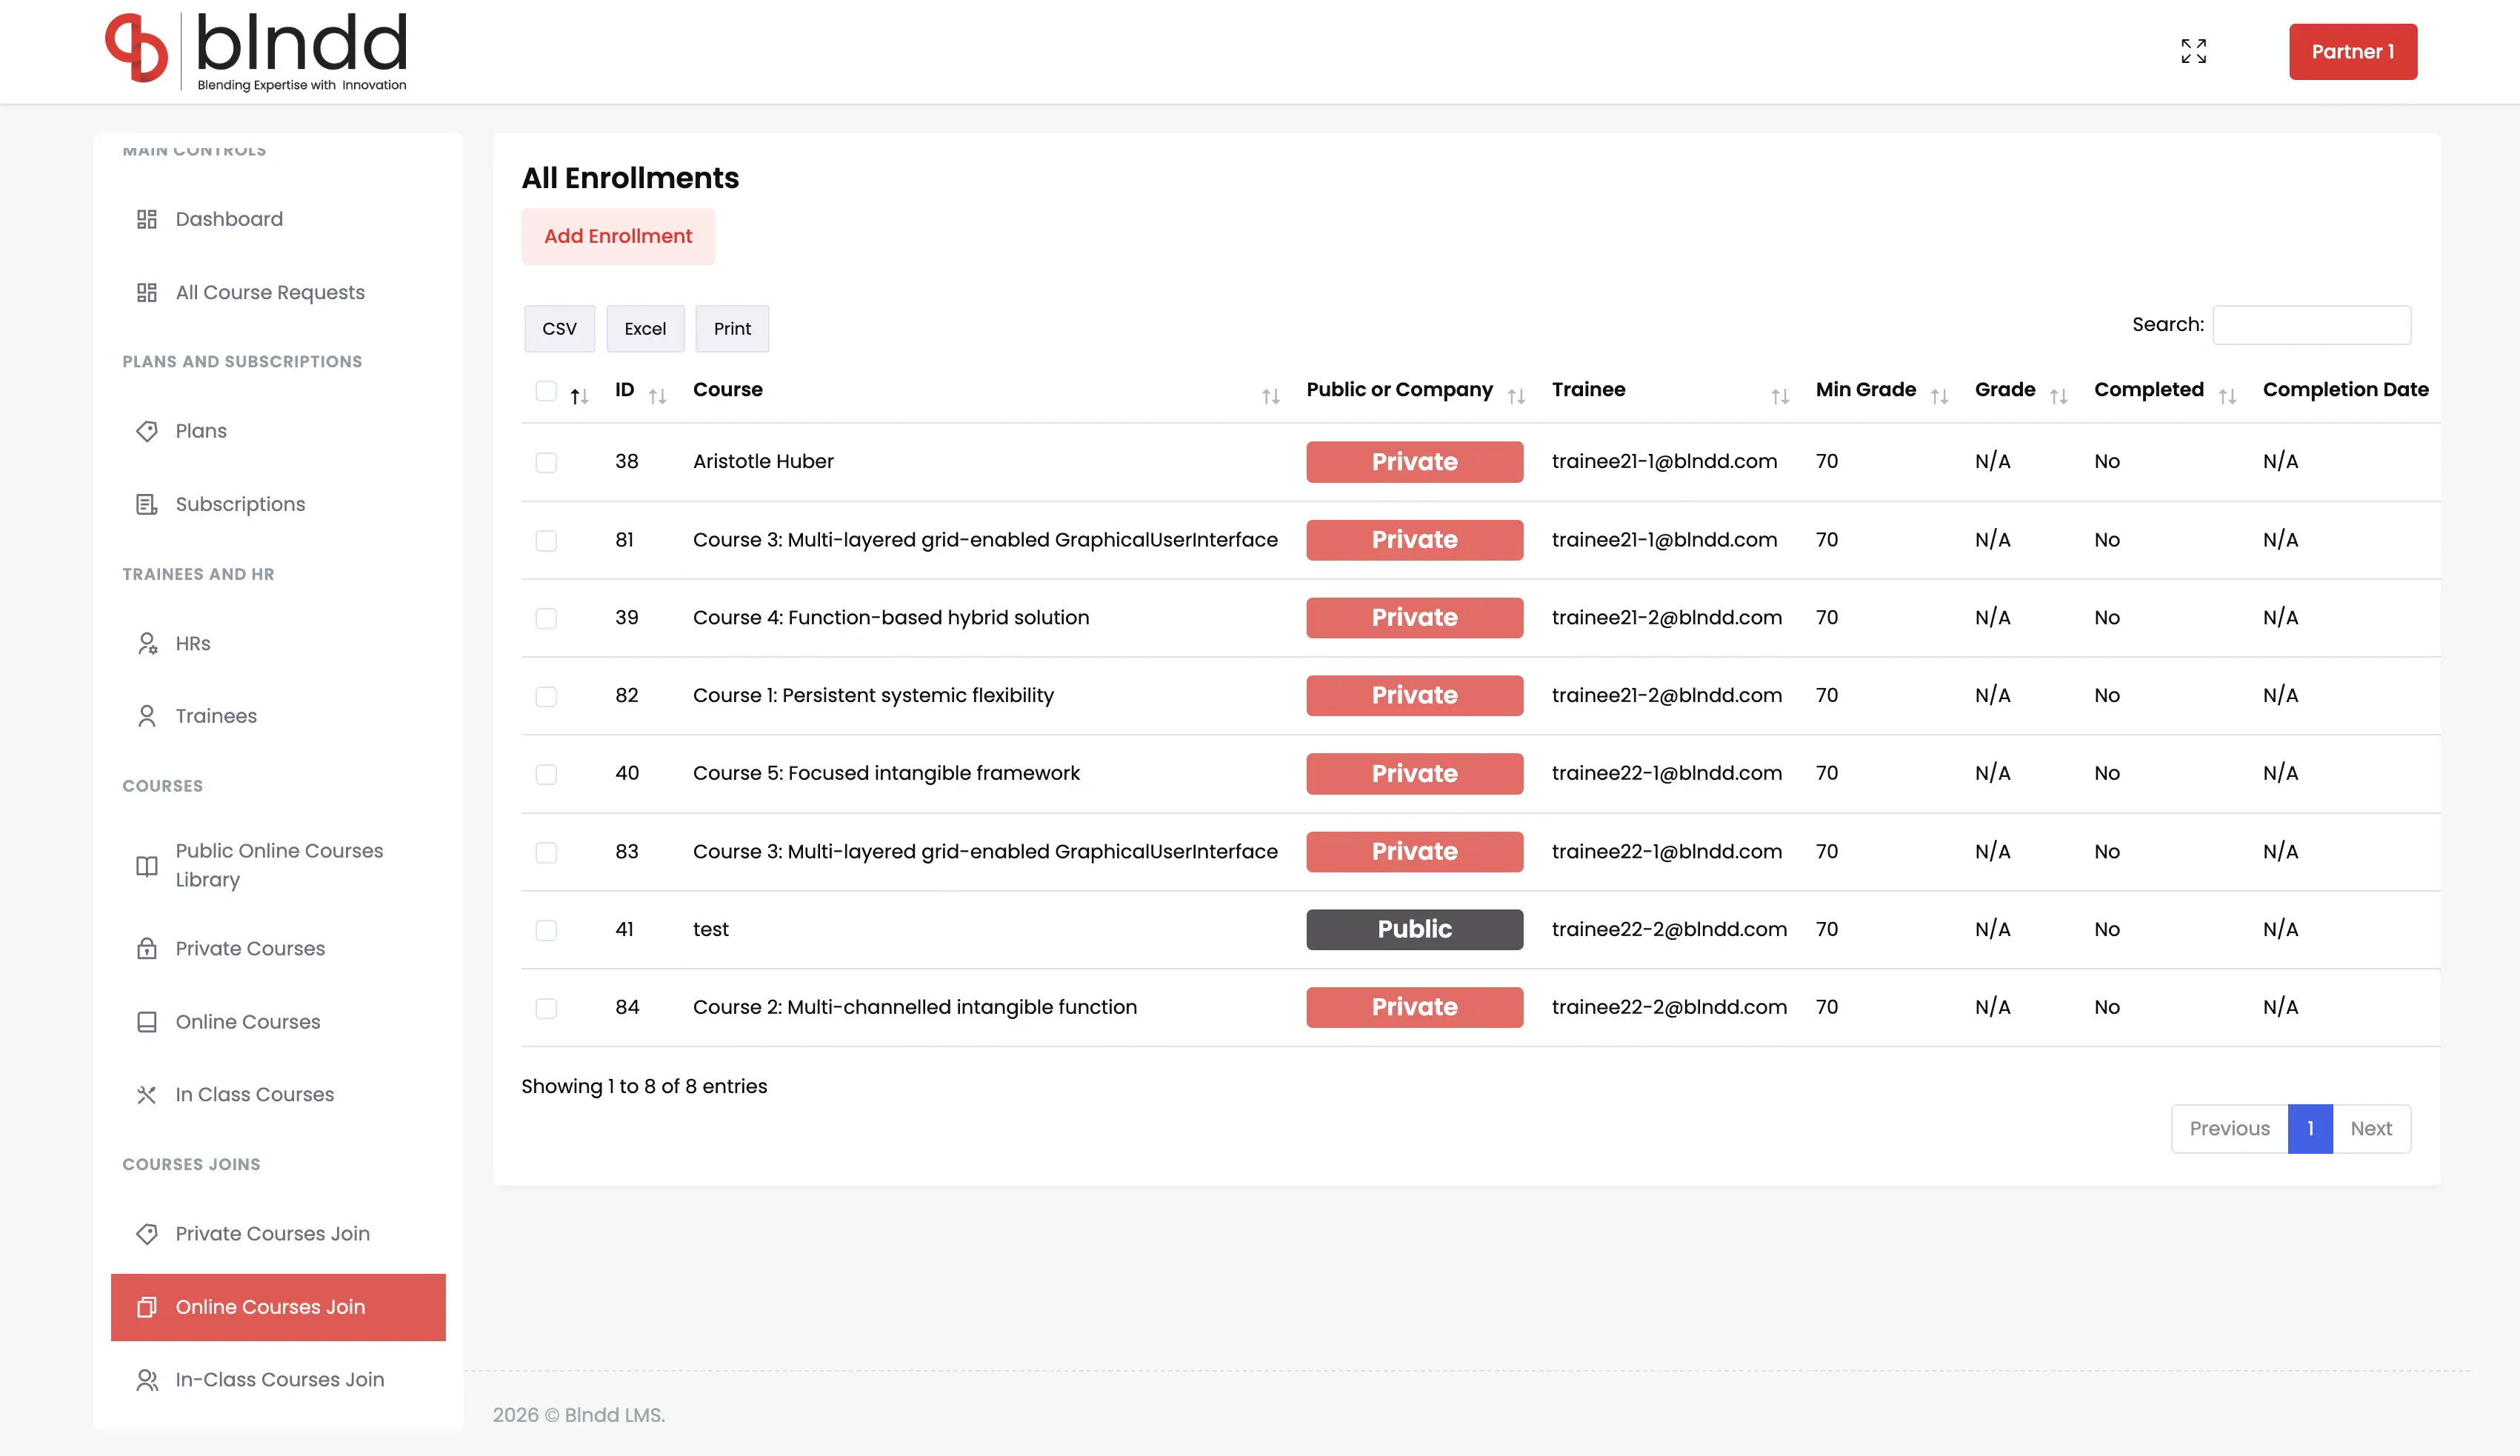Screen dimensions: 2520x1456
Task: Click 'Course 5: Focused intangible framework'
Action: click(886, 773)
